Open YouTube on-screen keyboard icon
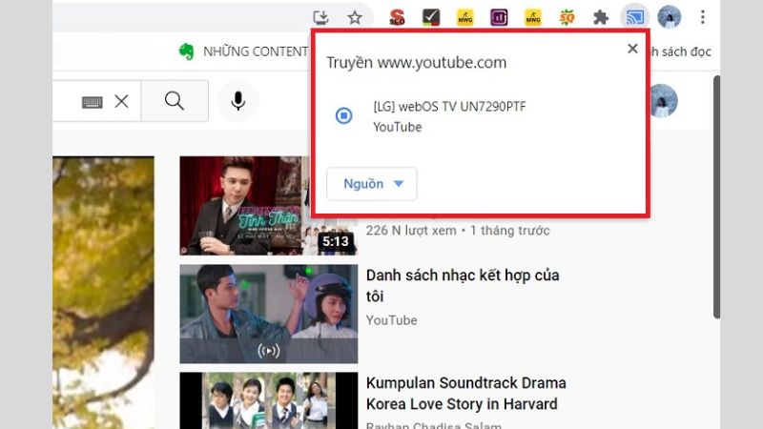The height and width of the screenshot is (429, 763). click(x=92, y=102)
